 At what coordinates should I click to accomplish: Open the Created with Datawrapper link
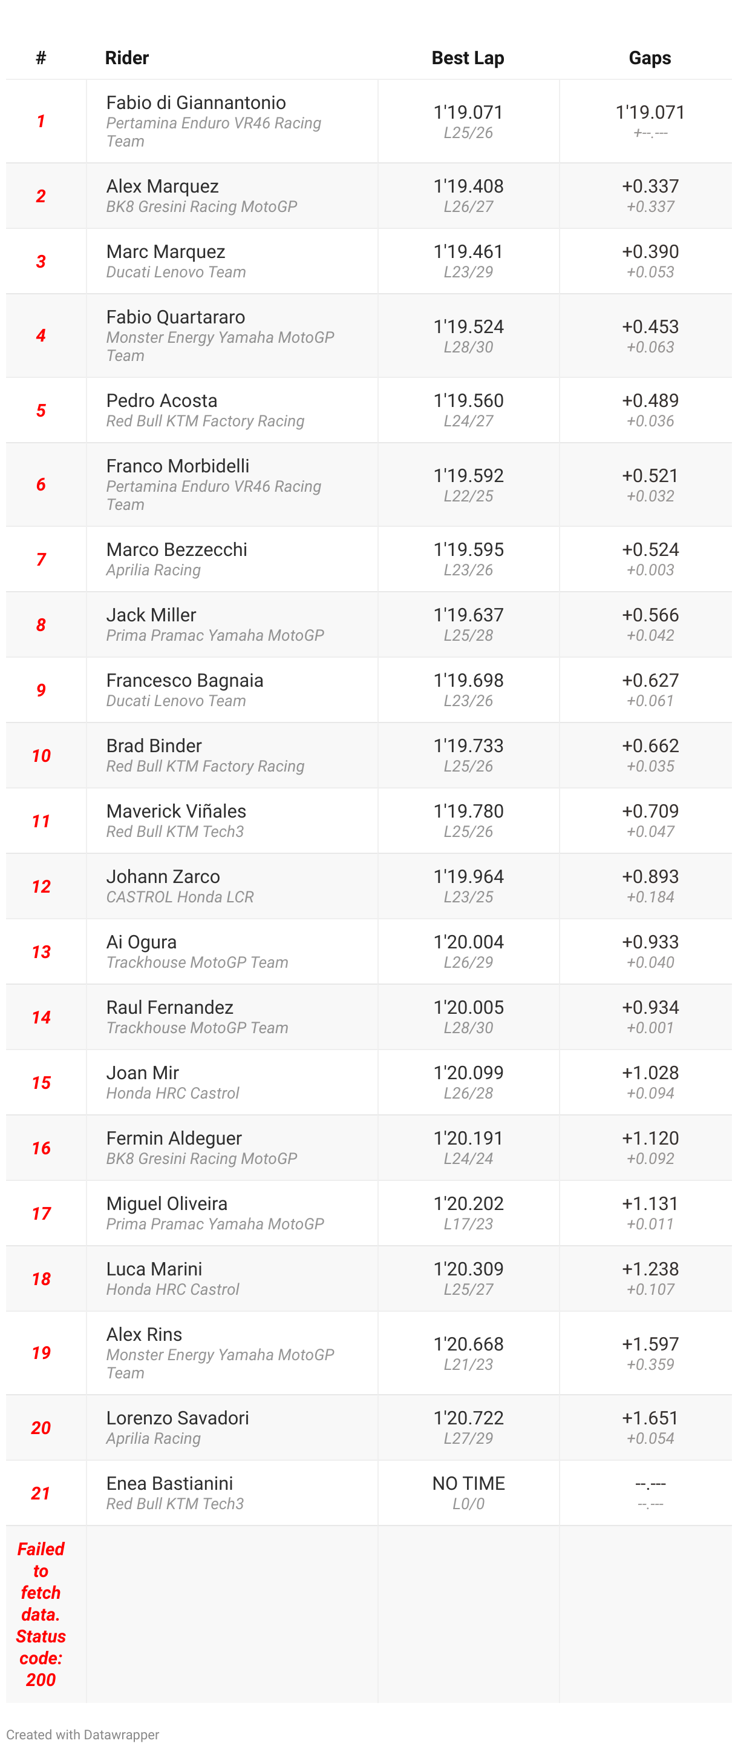[83, 1734]
